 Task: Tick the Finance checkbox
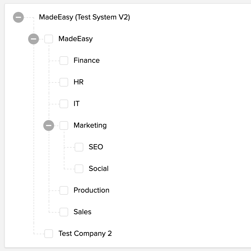click(64, 61)
